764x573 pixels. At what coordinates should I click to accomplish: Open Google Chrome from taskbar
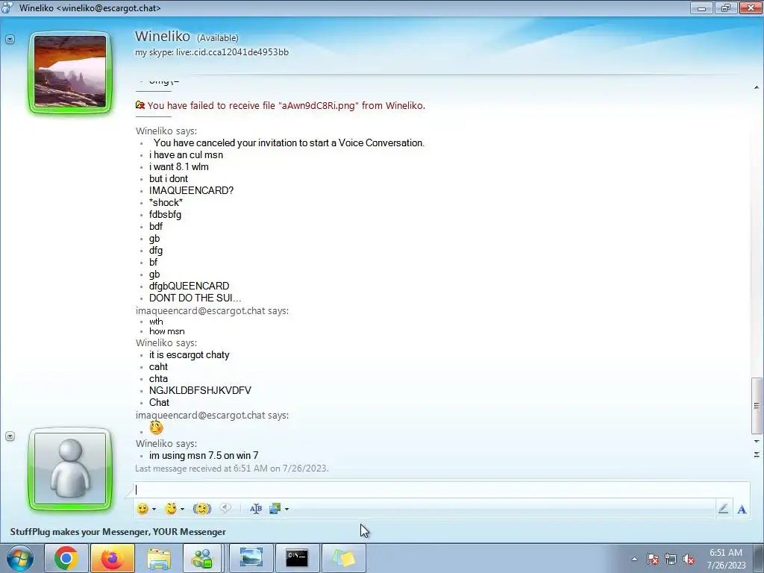click(66, 558)
